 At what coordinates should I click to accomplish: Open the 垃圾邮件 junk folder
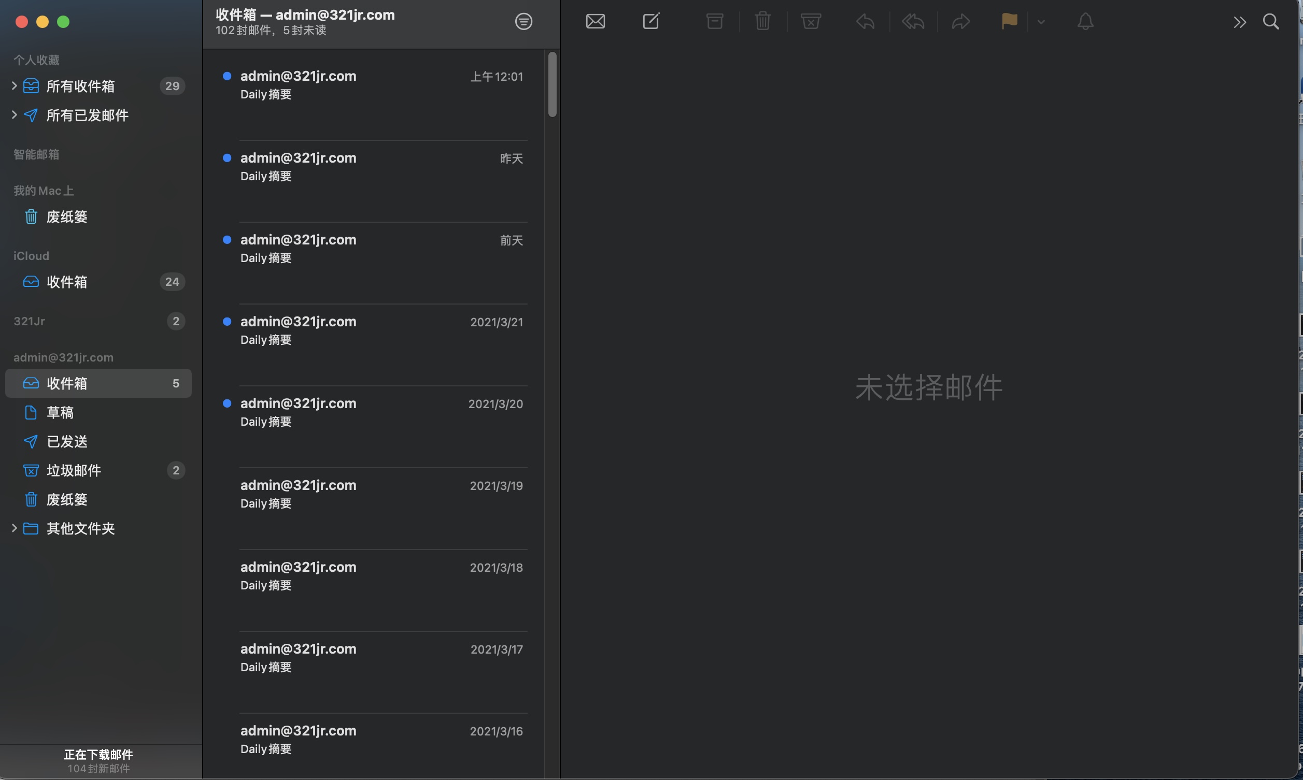98,470
